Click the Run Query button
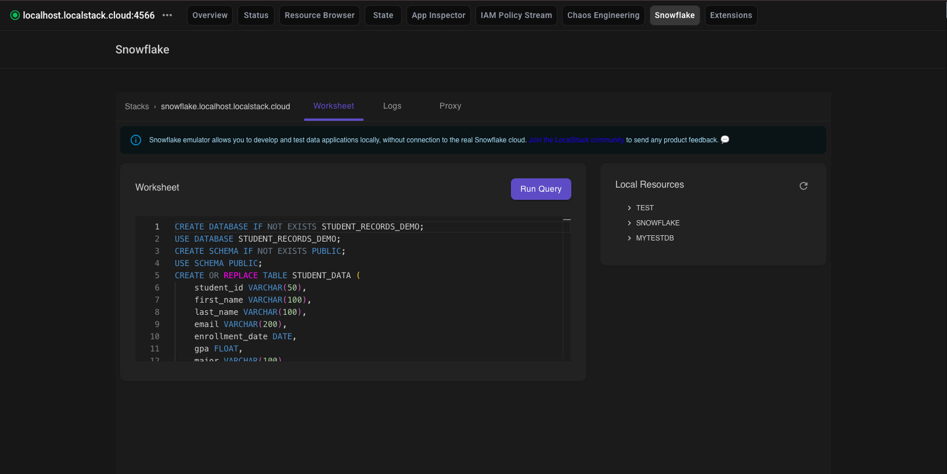The height and width of the screenshot is (474, 947). [541, 189]
